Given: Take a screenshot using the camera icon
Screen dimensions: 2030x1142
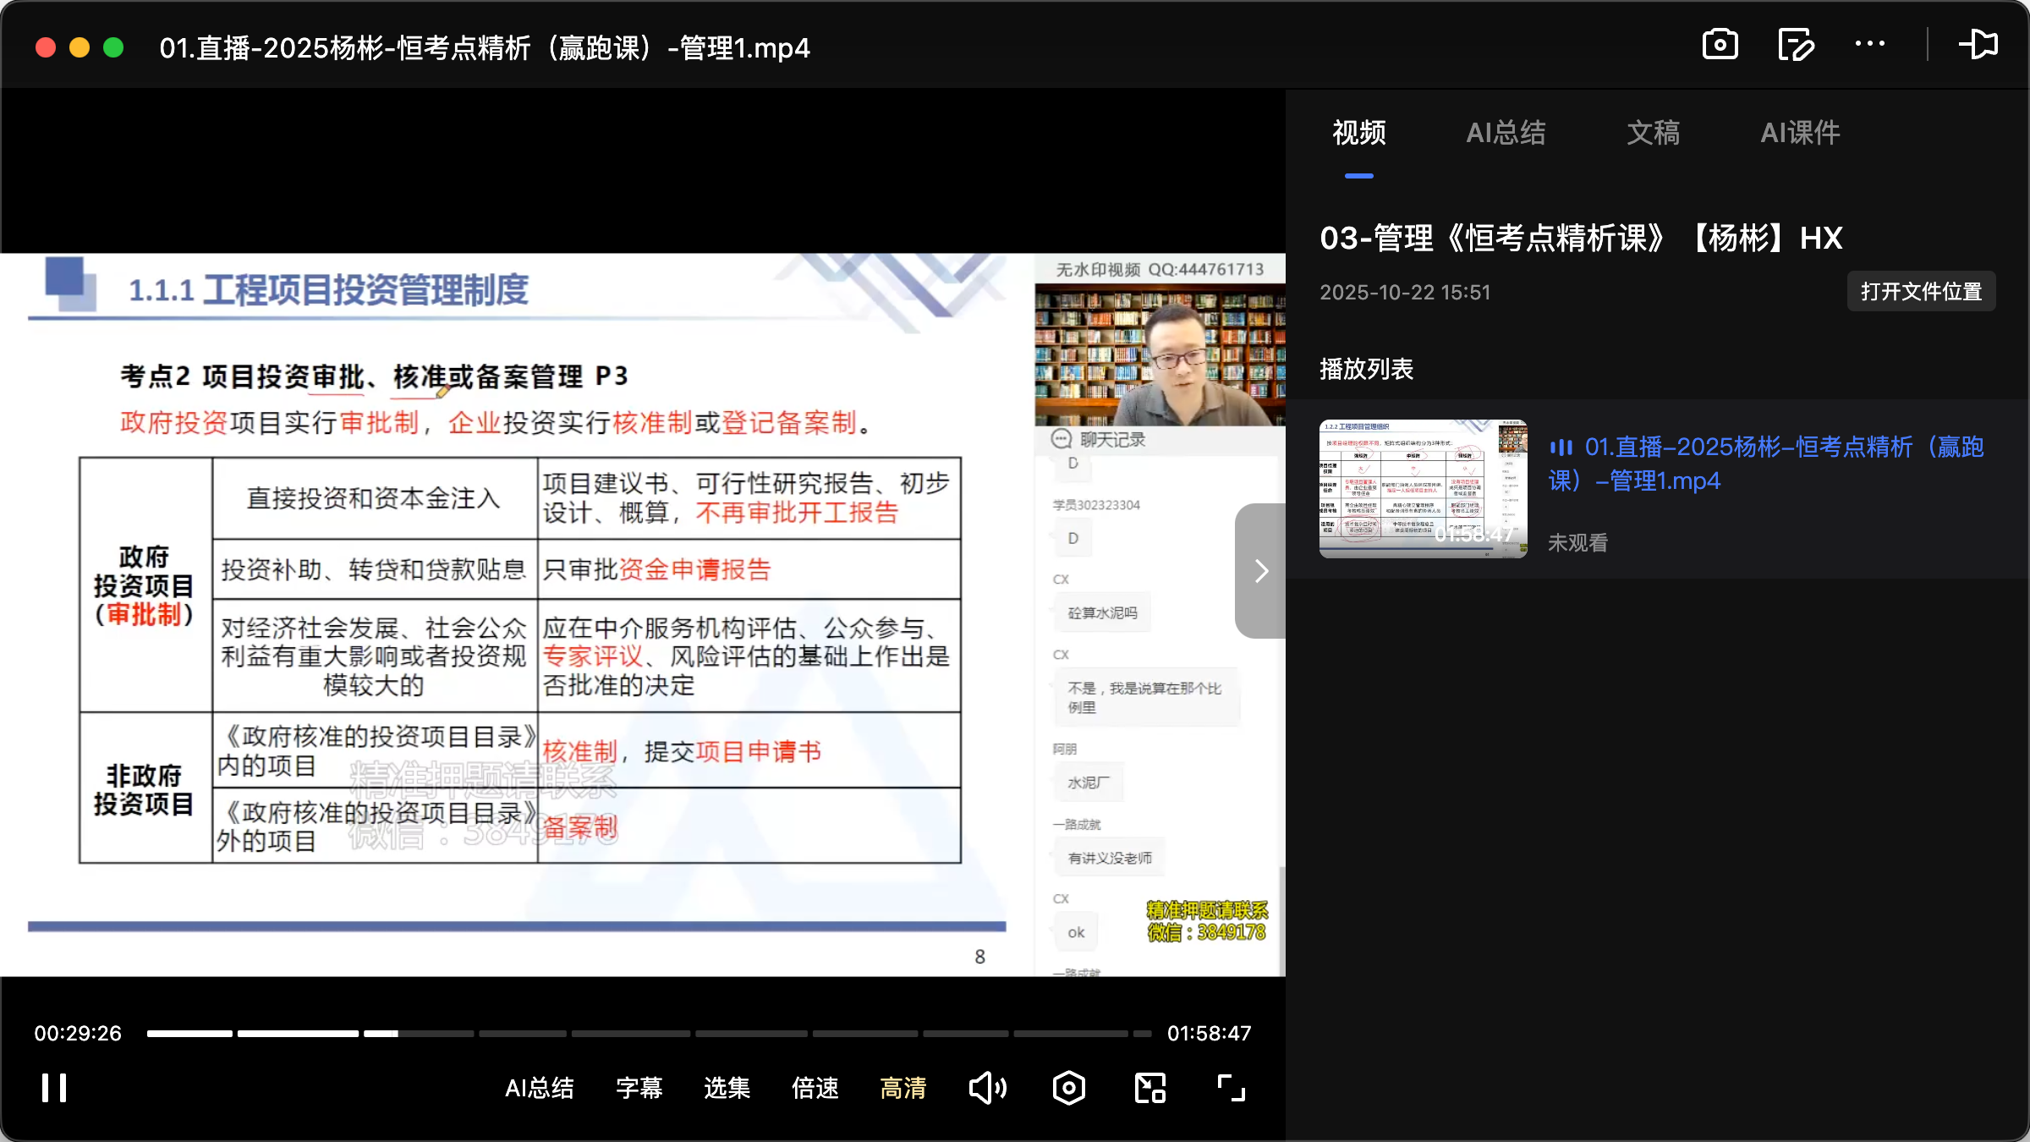Looking at the screenshot, I should tap(1719, 44).
